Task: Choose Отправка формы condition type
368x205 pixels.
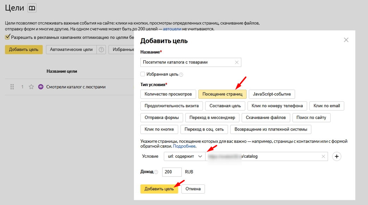Action: [x=162, y=117]
